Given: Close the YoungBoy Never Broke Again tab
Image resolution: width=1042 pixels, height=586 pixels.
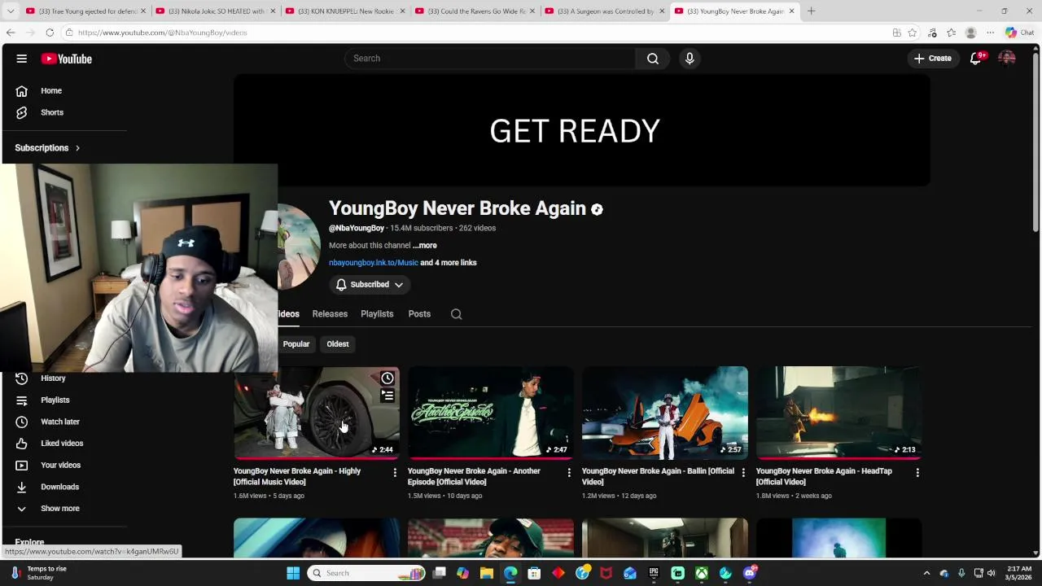Looking at the screenshot, I should (791, 11).
